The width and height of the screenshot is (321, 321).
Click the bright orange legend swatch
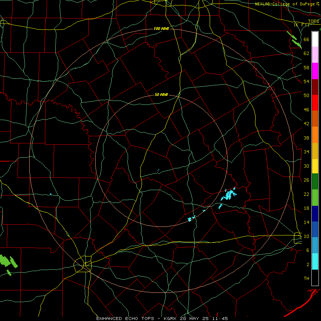coord(315,135)
